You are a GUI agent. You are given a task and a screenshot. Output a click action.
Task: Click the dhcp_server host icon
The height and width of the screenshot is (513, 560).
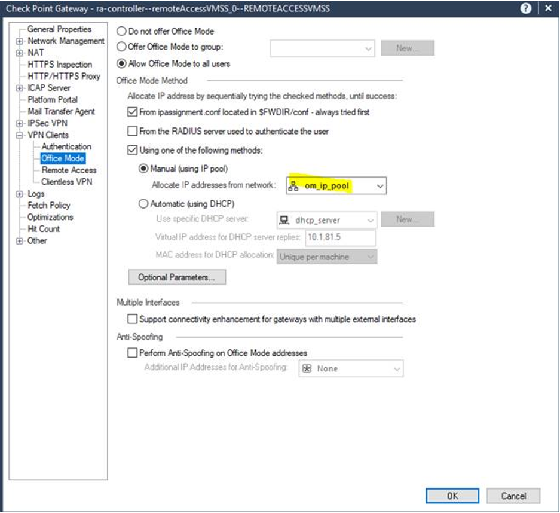284,220
